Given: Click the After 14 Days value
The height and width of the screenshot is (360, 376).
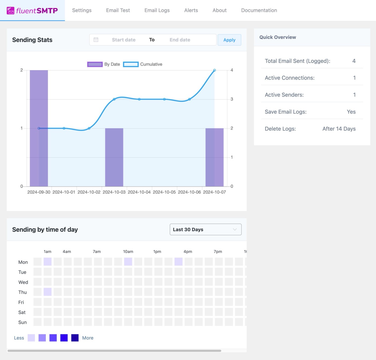Looking at the screenshot, I should pos(339,129).
